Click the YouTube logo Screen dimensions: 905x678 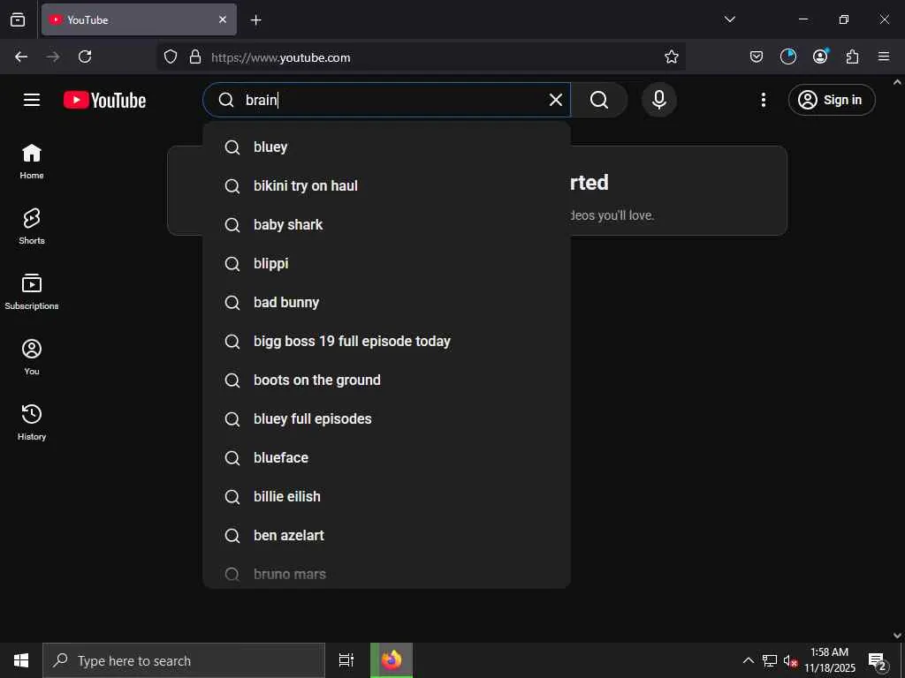104,101
